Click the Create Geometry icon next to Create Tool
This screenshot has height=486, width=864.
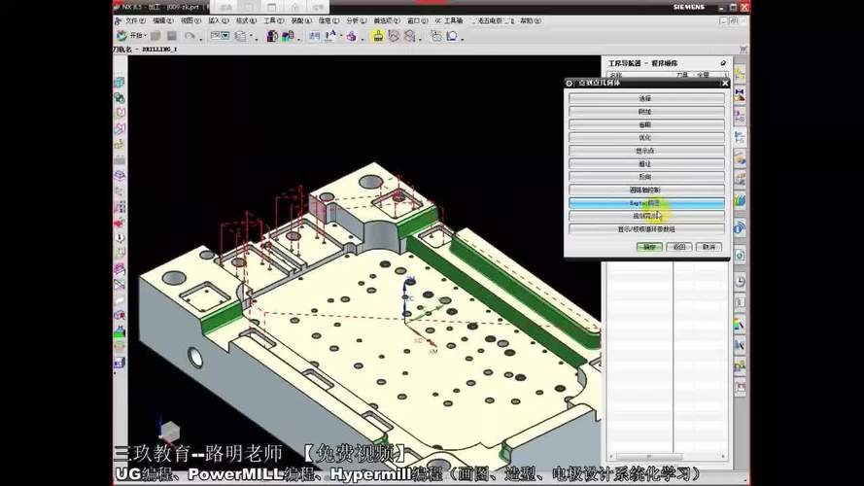click(288, 36)
